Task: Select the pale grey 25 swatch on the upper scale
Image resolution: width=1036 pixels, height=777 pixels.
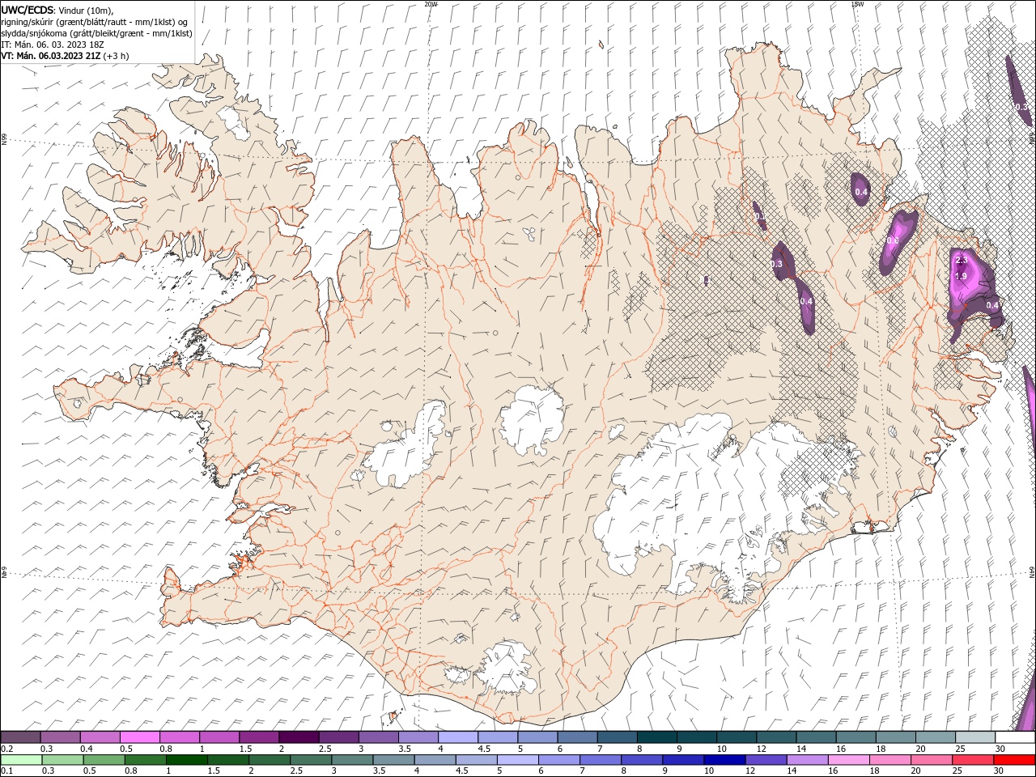Action: click(x=975, y=737)
